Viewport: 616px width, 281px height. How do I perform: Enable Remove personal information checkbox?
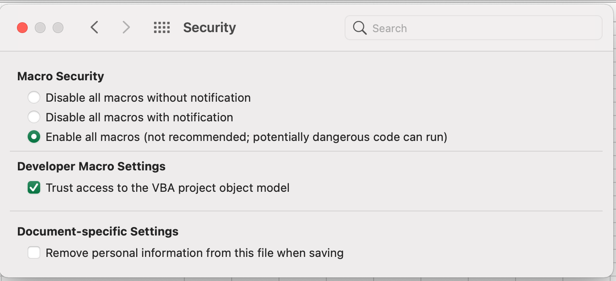click(34, 253)
